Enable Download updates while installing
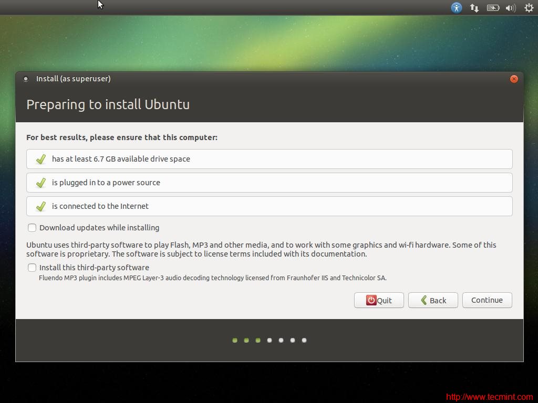Screen dimensions: 538x403 pyautogui.click(x=32, y=228)
